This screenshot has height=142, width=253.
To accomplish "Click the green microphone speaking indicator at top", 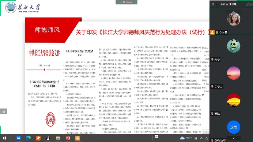I will 213,4.
